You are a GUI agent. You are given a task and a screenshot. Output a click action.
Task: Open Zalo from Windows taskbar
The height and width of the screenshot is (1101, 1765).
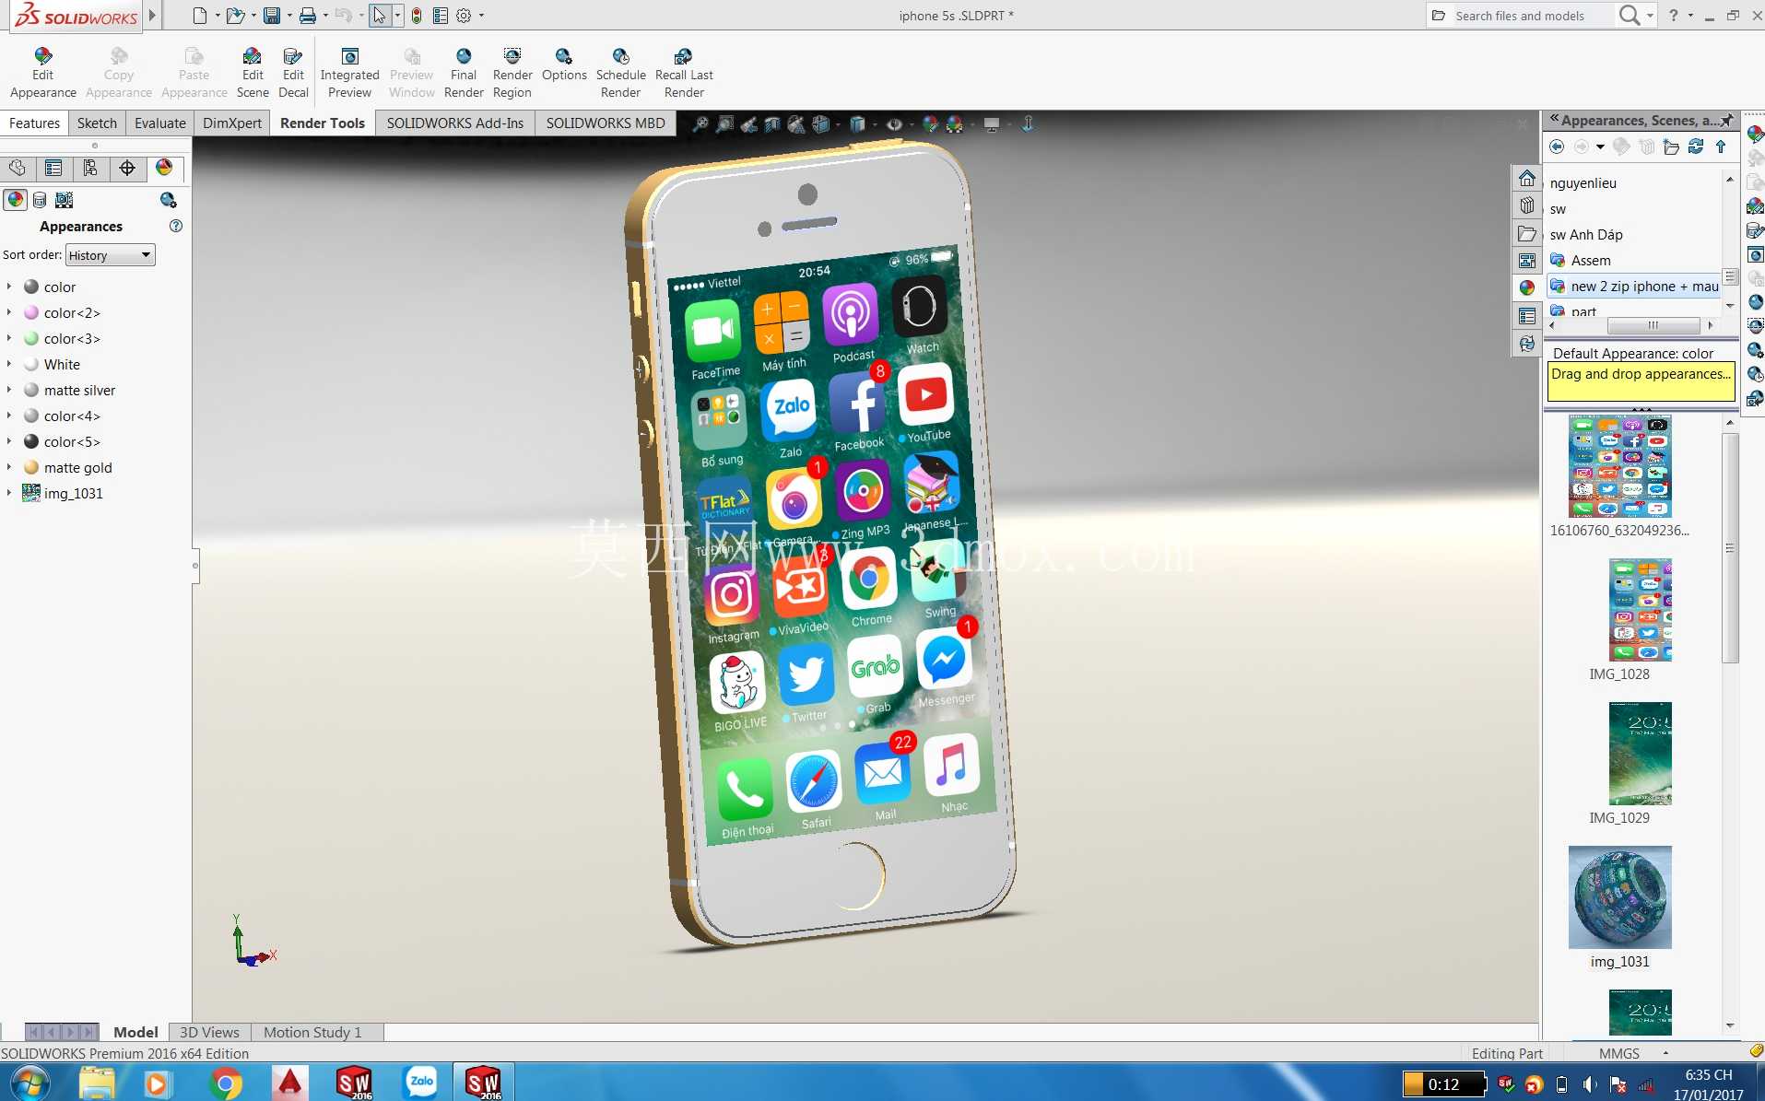point(421,1083)
